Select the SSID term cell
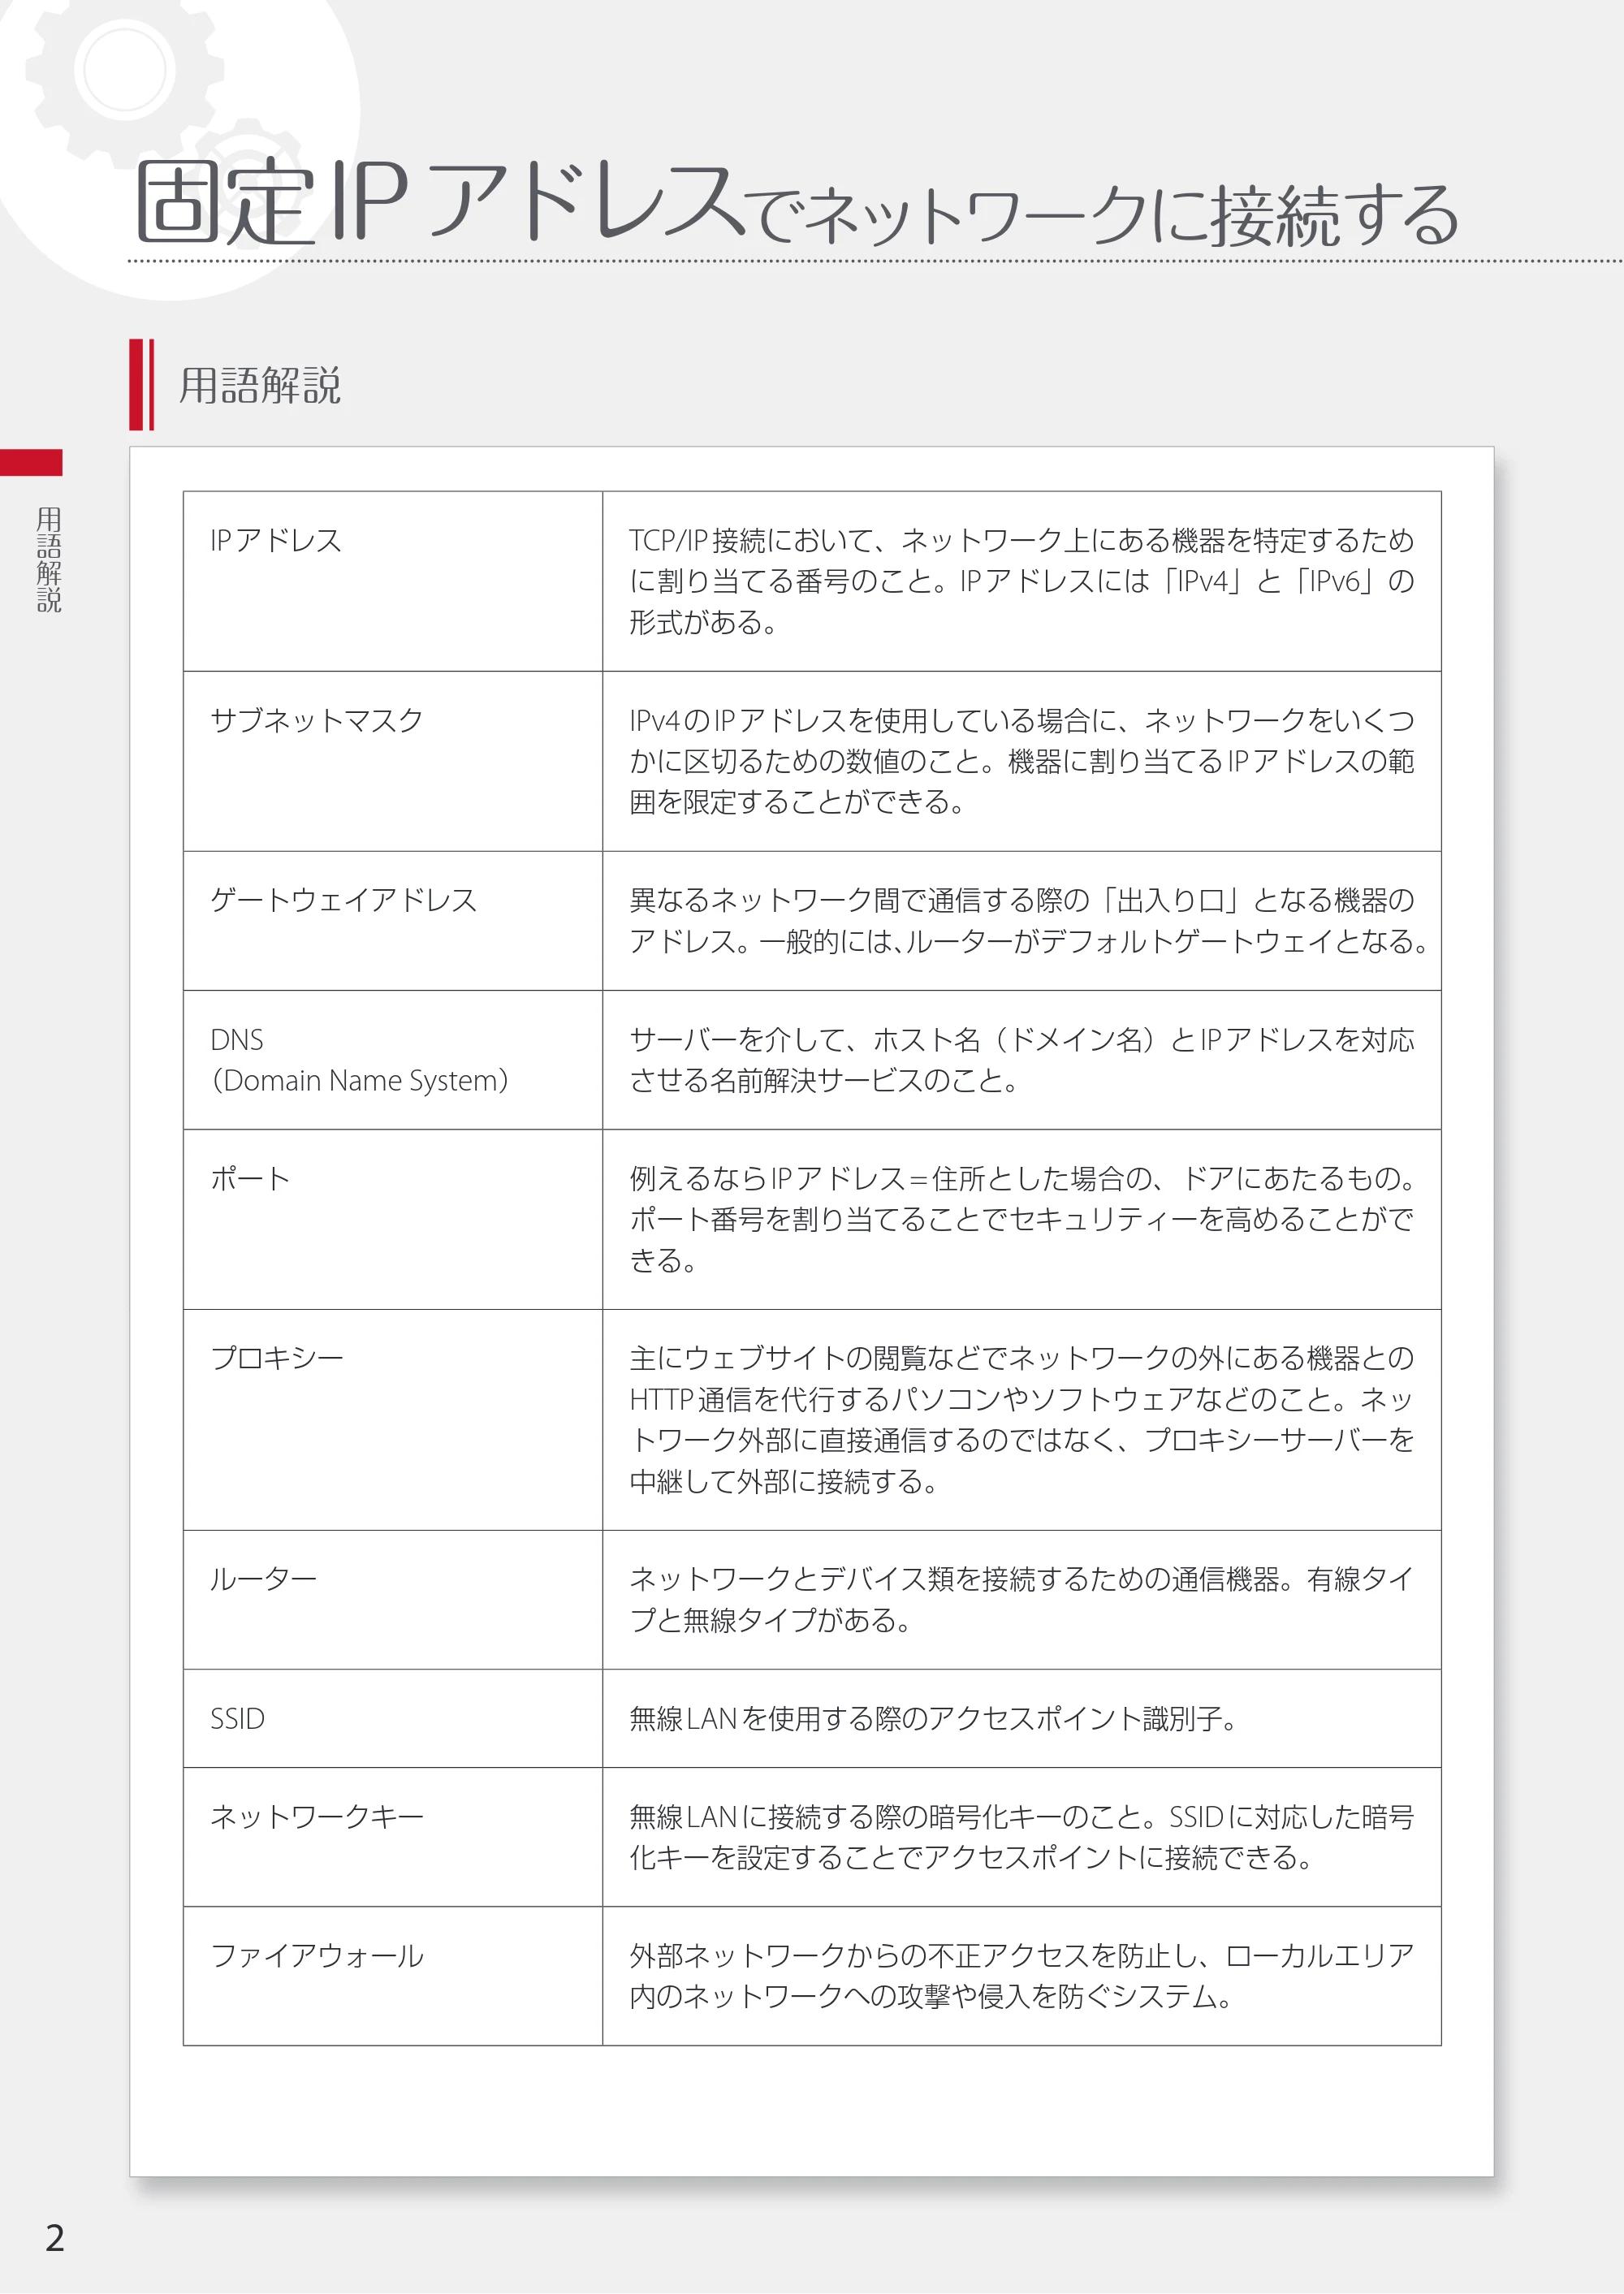Image resolution: width=1624 pixels, height=2294 pixels. 393,1719
